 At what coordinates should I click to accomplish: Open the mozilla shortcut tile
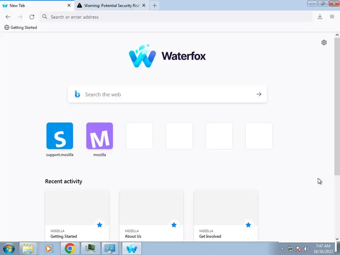pyautogui.click(x=100, y=136)
